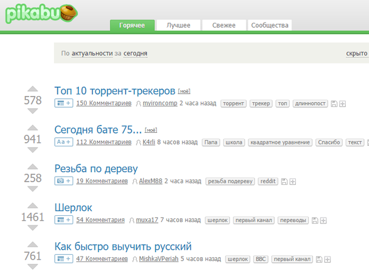Image resolution: width=369 pixels, height=275 pixels.
Task: Click the 'квадратное уравнение' tag
Action: click(x=280, y=143)
